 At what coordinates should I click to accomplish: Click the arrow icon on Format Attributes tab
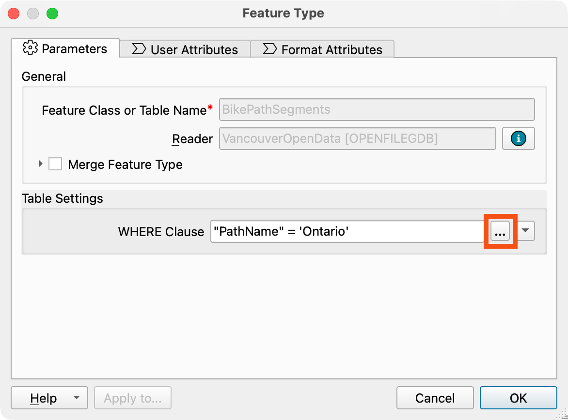pyautogui.click(x=269, y=49)
